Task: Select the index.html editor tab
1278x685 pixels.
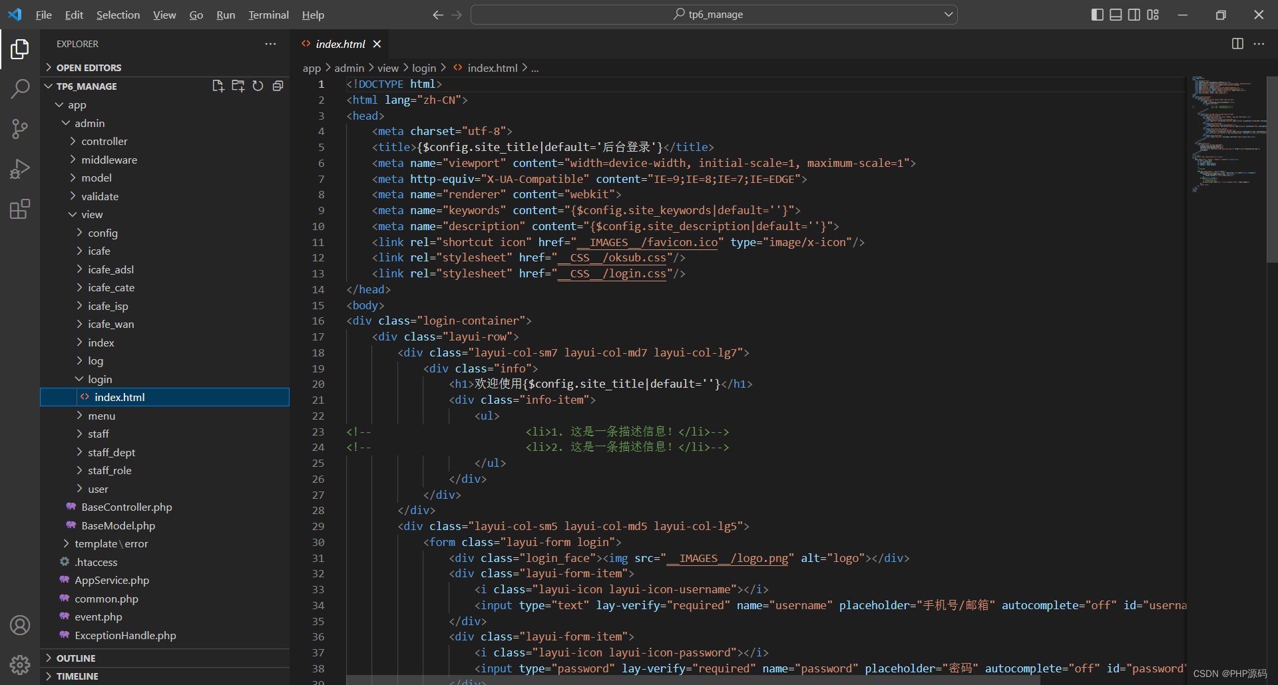Action: [x=341, y=44]
